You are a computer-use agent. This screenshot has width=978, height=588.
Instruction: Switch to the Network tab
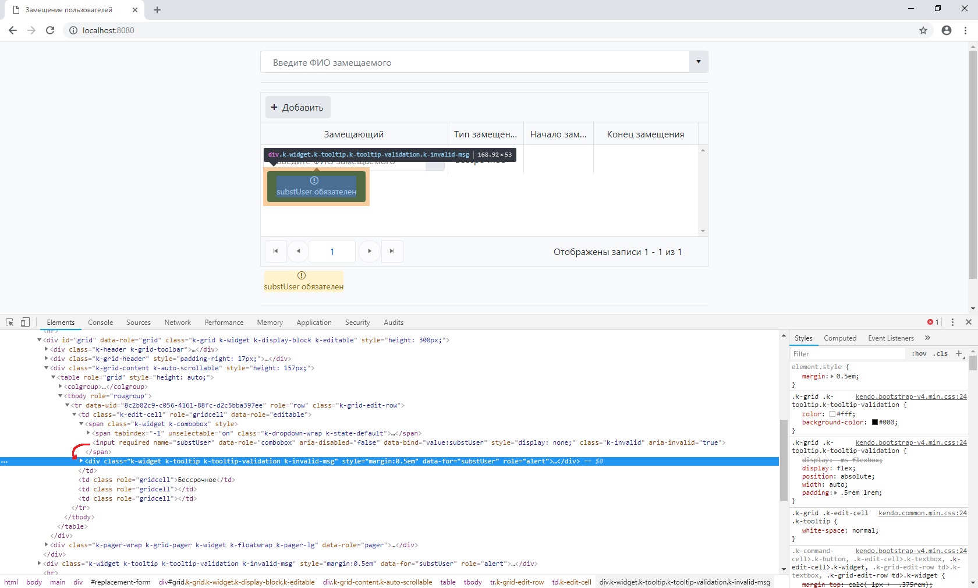178,322
